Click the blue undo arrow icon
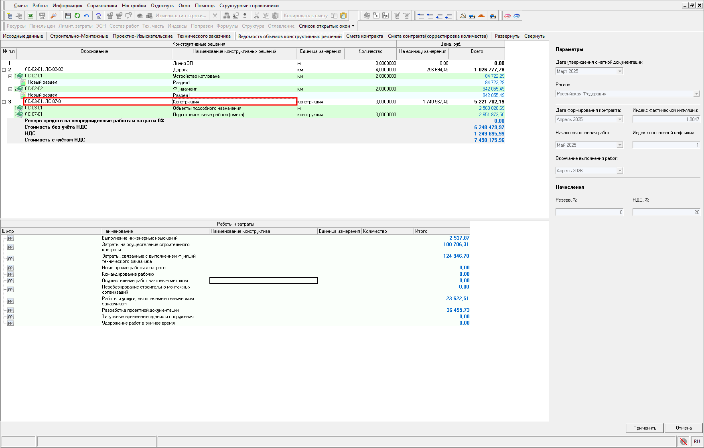Image resolution: width=704 pixels, height=448 pixels. pos(86,16)
